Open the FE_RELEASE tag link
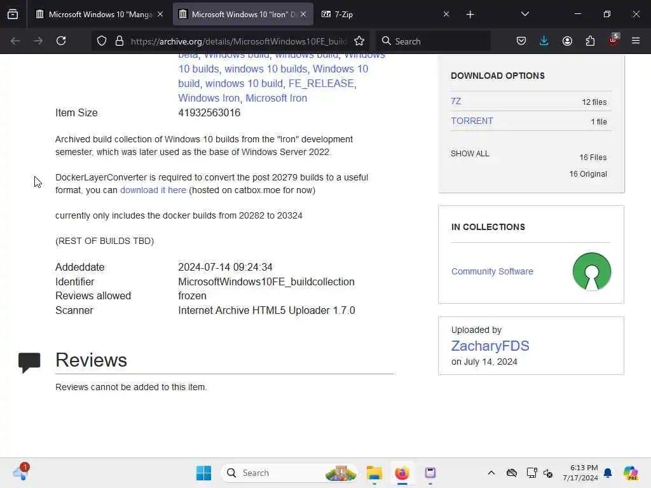651x488 pixels. (321, 83)
